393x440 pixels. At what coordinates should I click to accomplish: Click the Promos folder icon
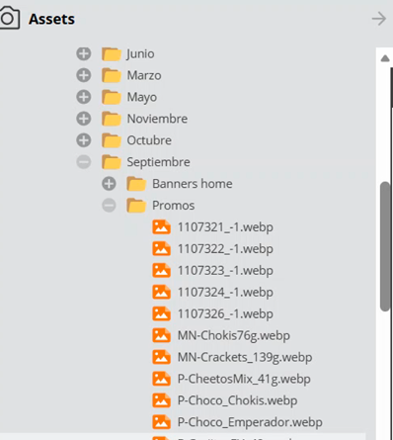pyautogui.click(x=136, y=206)
